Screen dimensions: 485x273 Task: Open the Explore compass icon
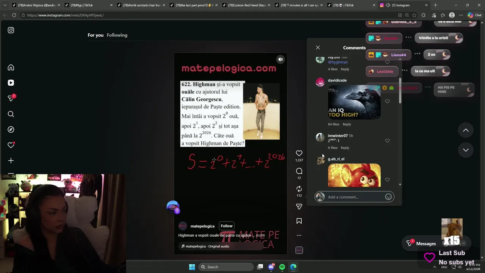pos(11,130)
